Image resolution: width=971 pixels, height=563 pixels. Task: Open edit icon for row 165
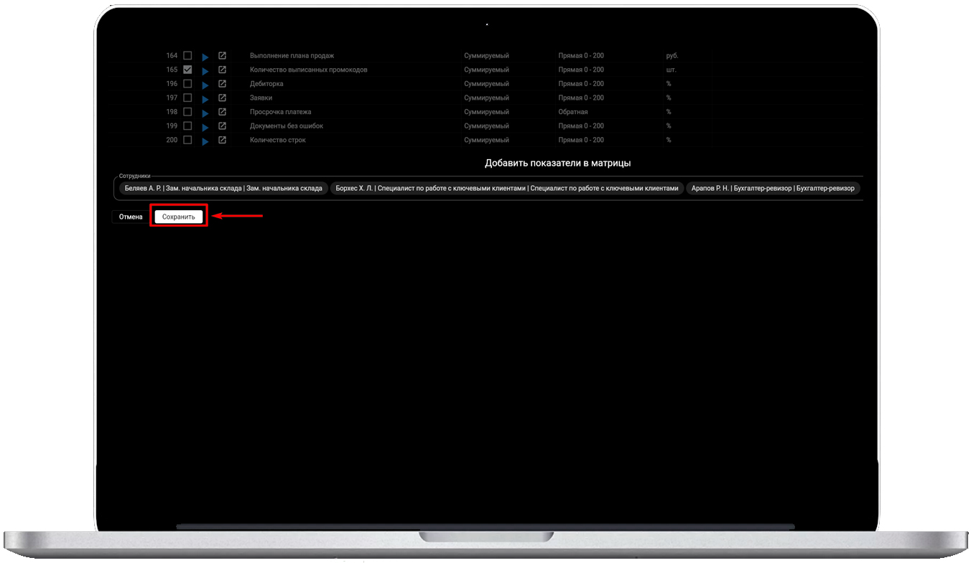[222, 70]
